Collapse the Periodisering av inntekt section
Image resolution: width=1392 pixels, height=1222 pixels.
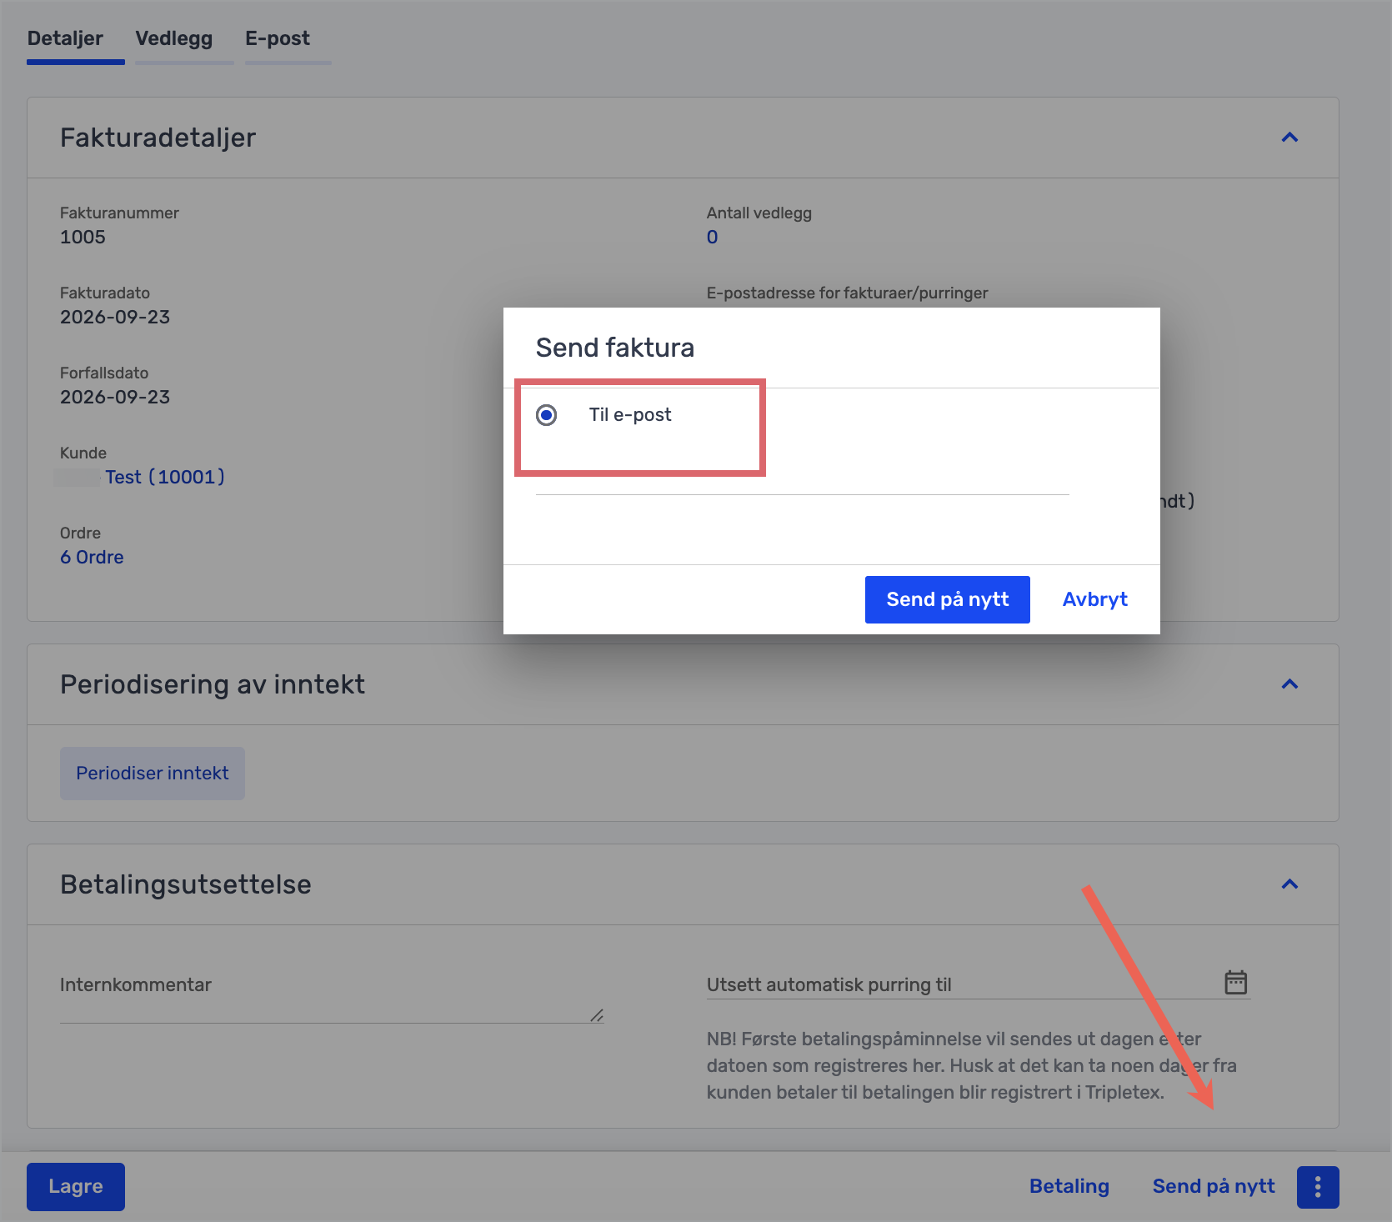click(1289, 684)
